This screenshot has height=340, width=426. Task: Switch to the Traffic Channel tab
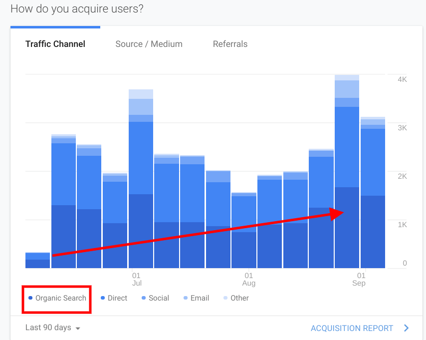coord(55,44)
